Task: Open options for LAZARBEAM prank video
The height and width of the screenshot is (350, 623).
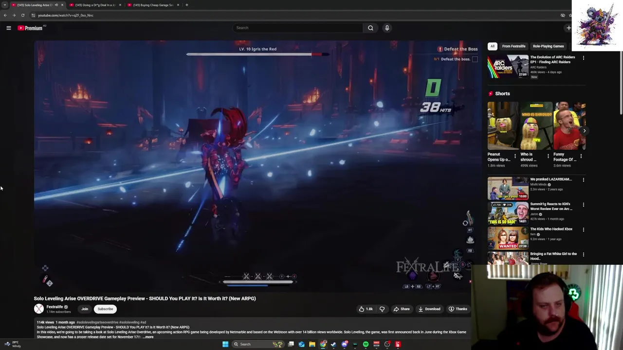Action: (584, 180)
